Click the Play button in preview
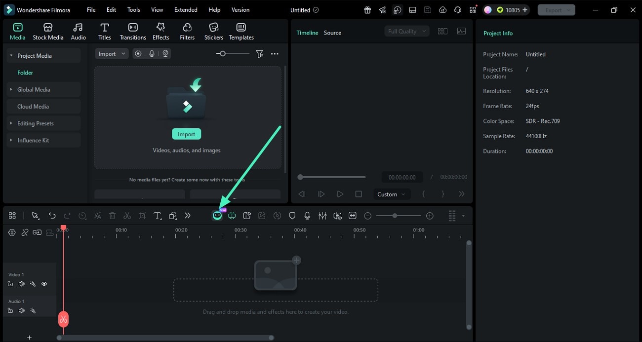642x342 pixels. click(x=340, y=194)
